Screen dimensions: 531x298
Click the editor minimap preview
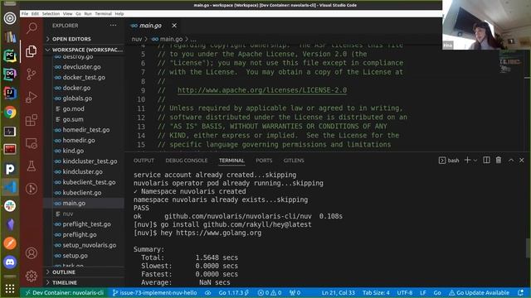click(x=510, y=61)
